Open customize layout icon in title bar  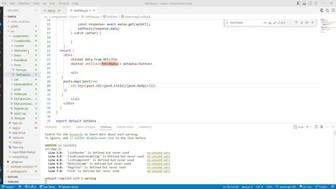[316, 3]
